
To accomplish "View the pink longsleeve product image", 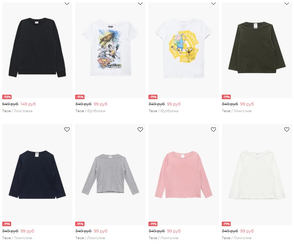I will [x=183, y=175].
